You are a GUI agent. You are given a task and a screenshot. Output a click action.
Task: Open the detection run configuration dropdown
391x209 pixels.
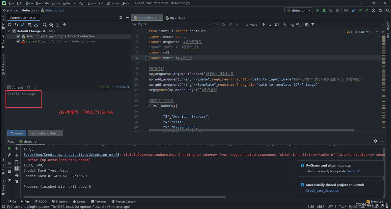coord(299,10)
